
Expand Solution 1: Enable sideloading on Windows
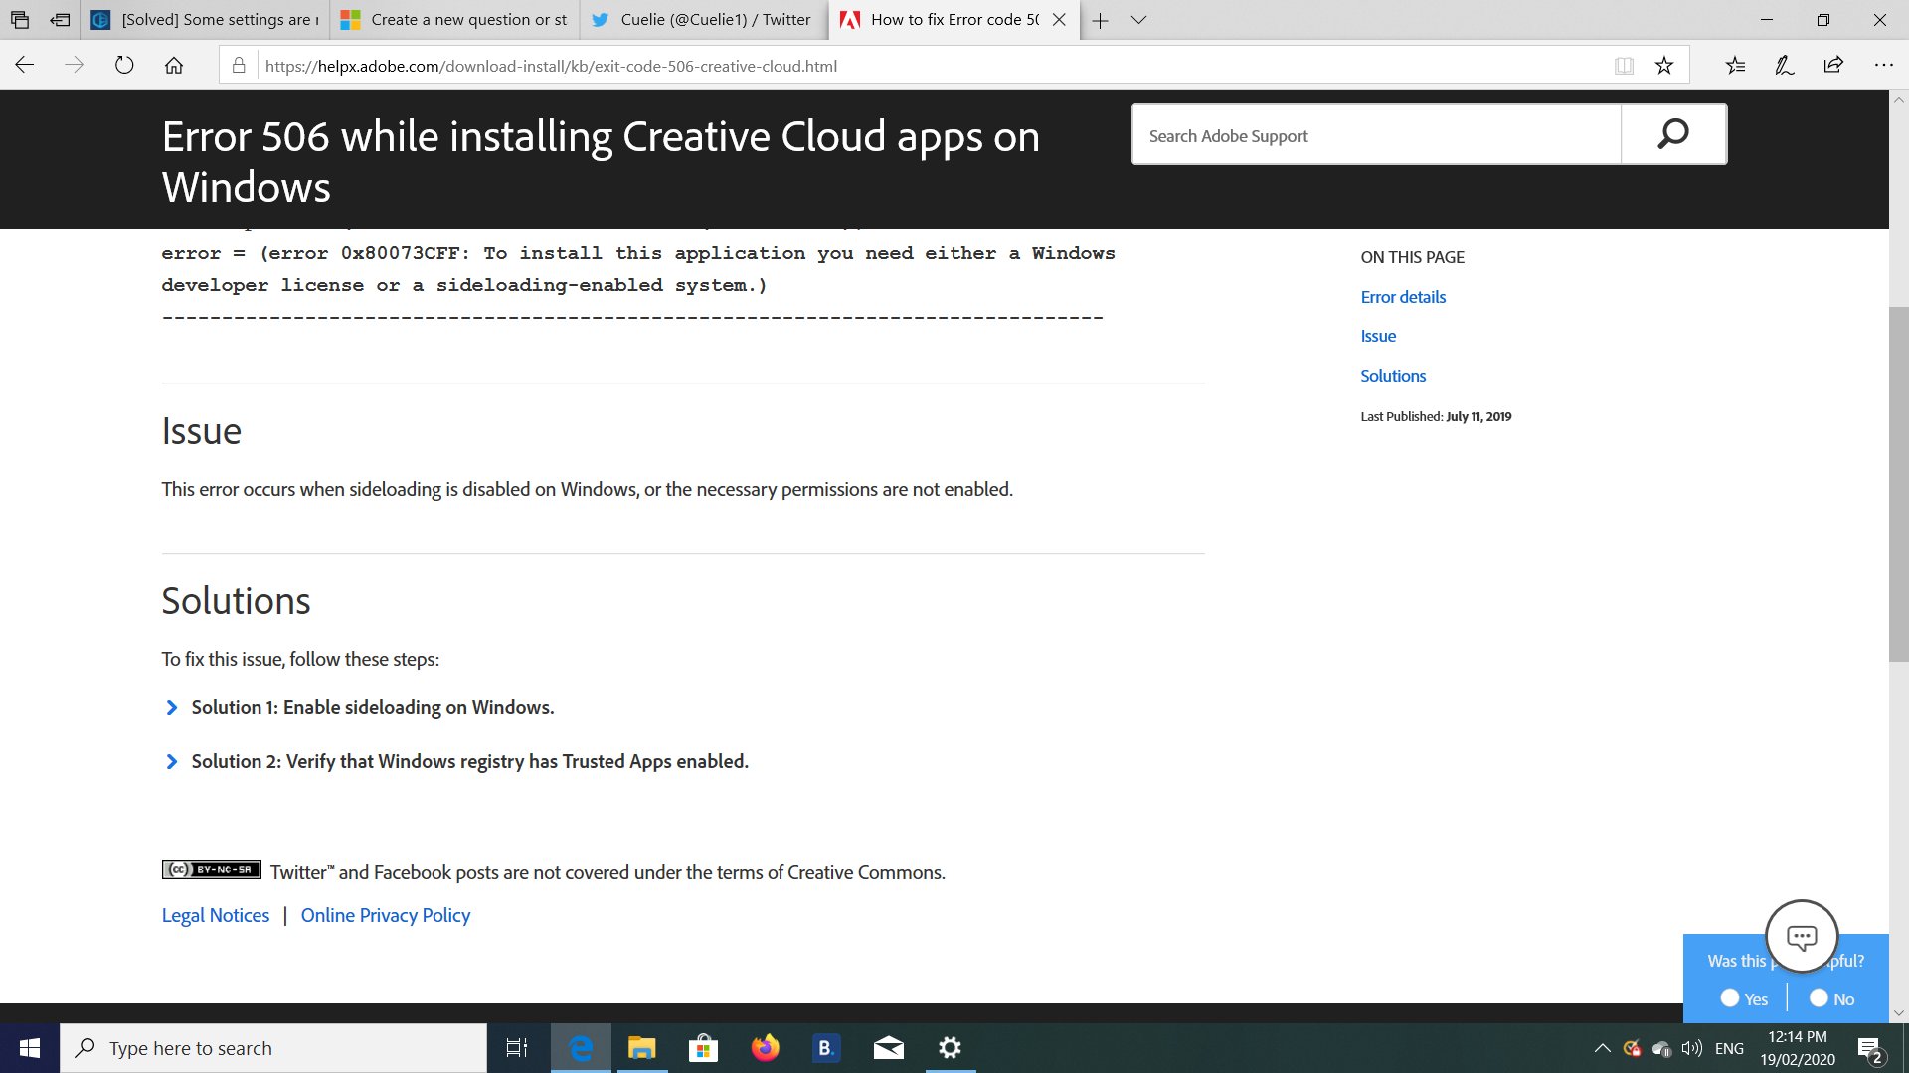372,707
